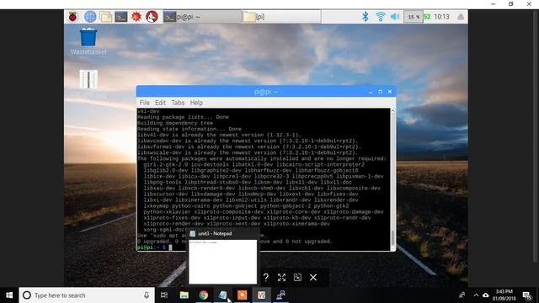Click the 10:13 panel clock
The image size is (539, 303).
pos(441,17)
